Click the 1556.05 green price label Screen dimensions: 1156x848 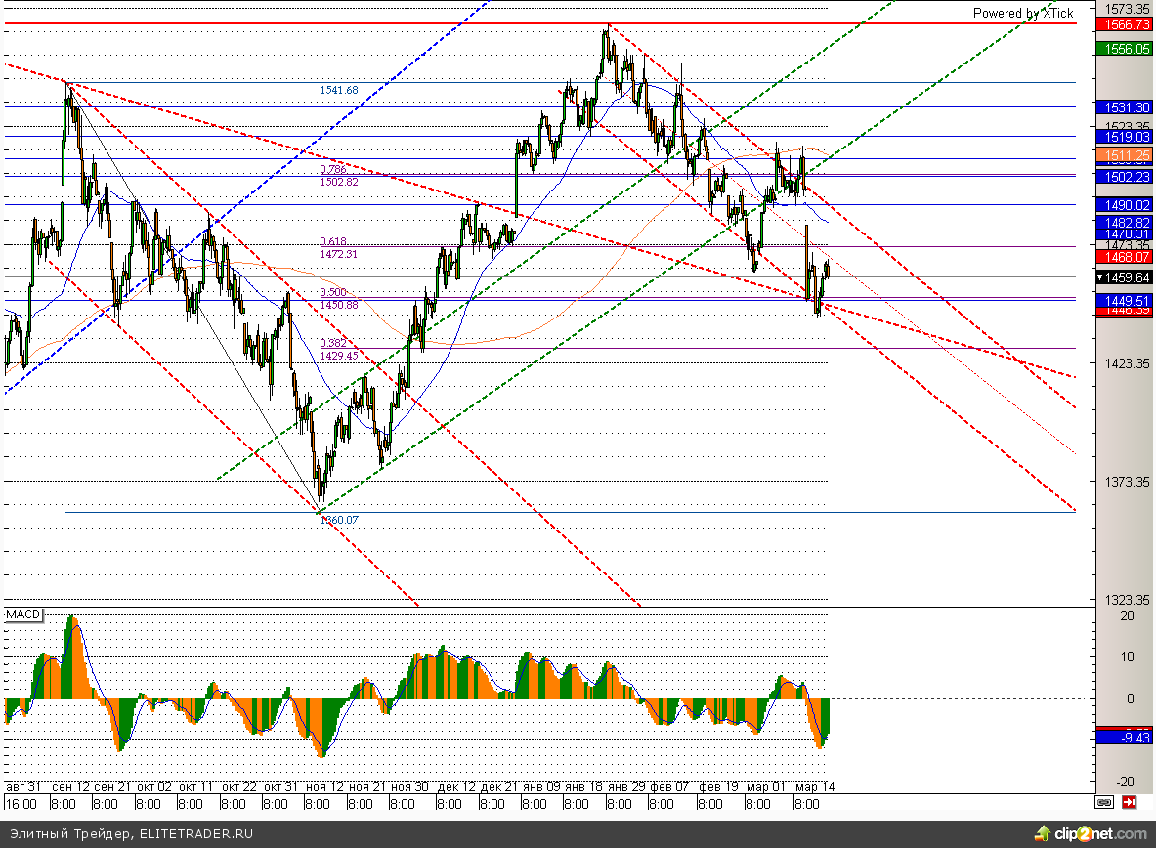pos(1124,49)
